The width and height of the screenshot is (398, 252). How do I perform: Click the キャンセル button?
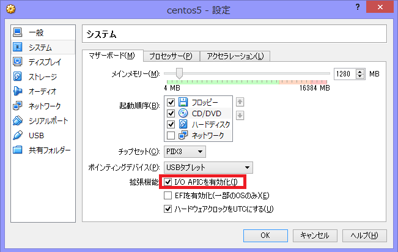click(x=315, y=235)
